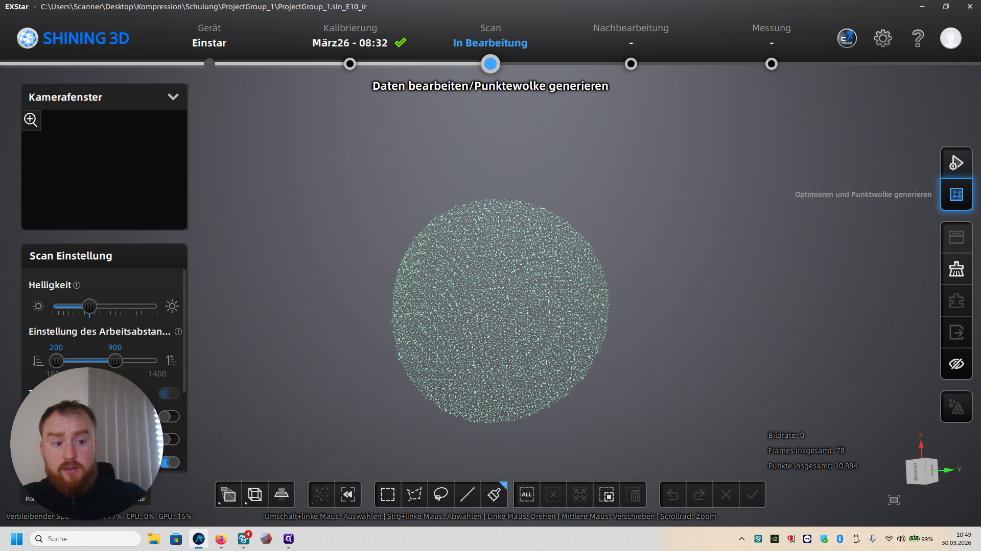Zoom the Kamerafenster with the magnifier icon
Image resolution: width=981 pixels, height=551 pixels.
click(31, 120)
